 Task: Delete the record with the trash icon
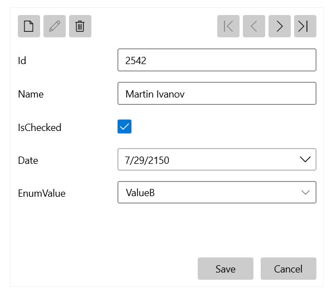80,26
